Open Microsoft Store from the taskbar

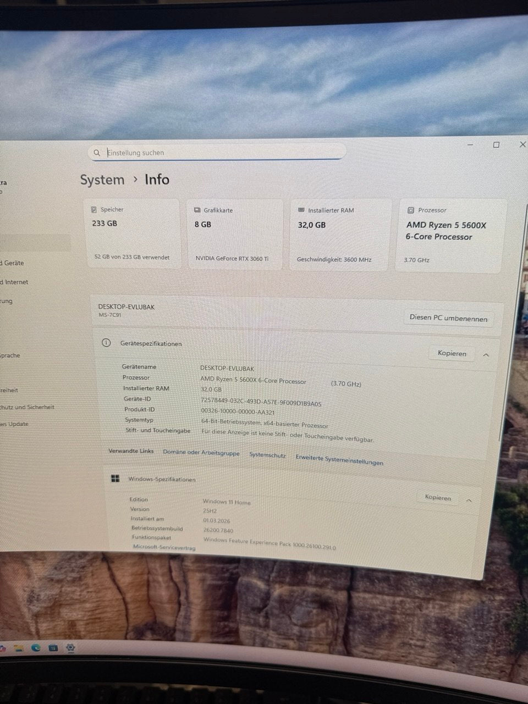point(53,648)
